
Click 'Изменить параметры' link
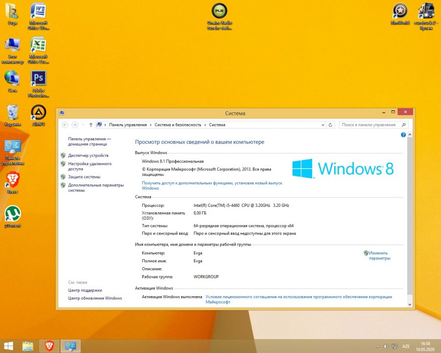click(x=379, y=255)
